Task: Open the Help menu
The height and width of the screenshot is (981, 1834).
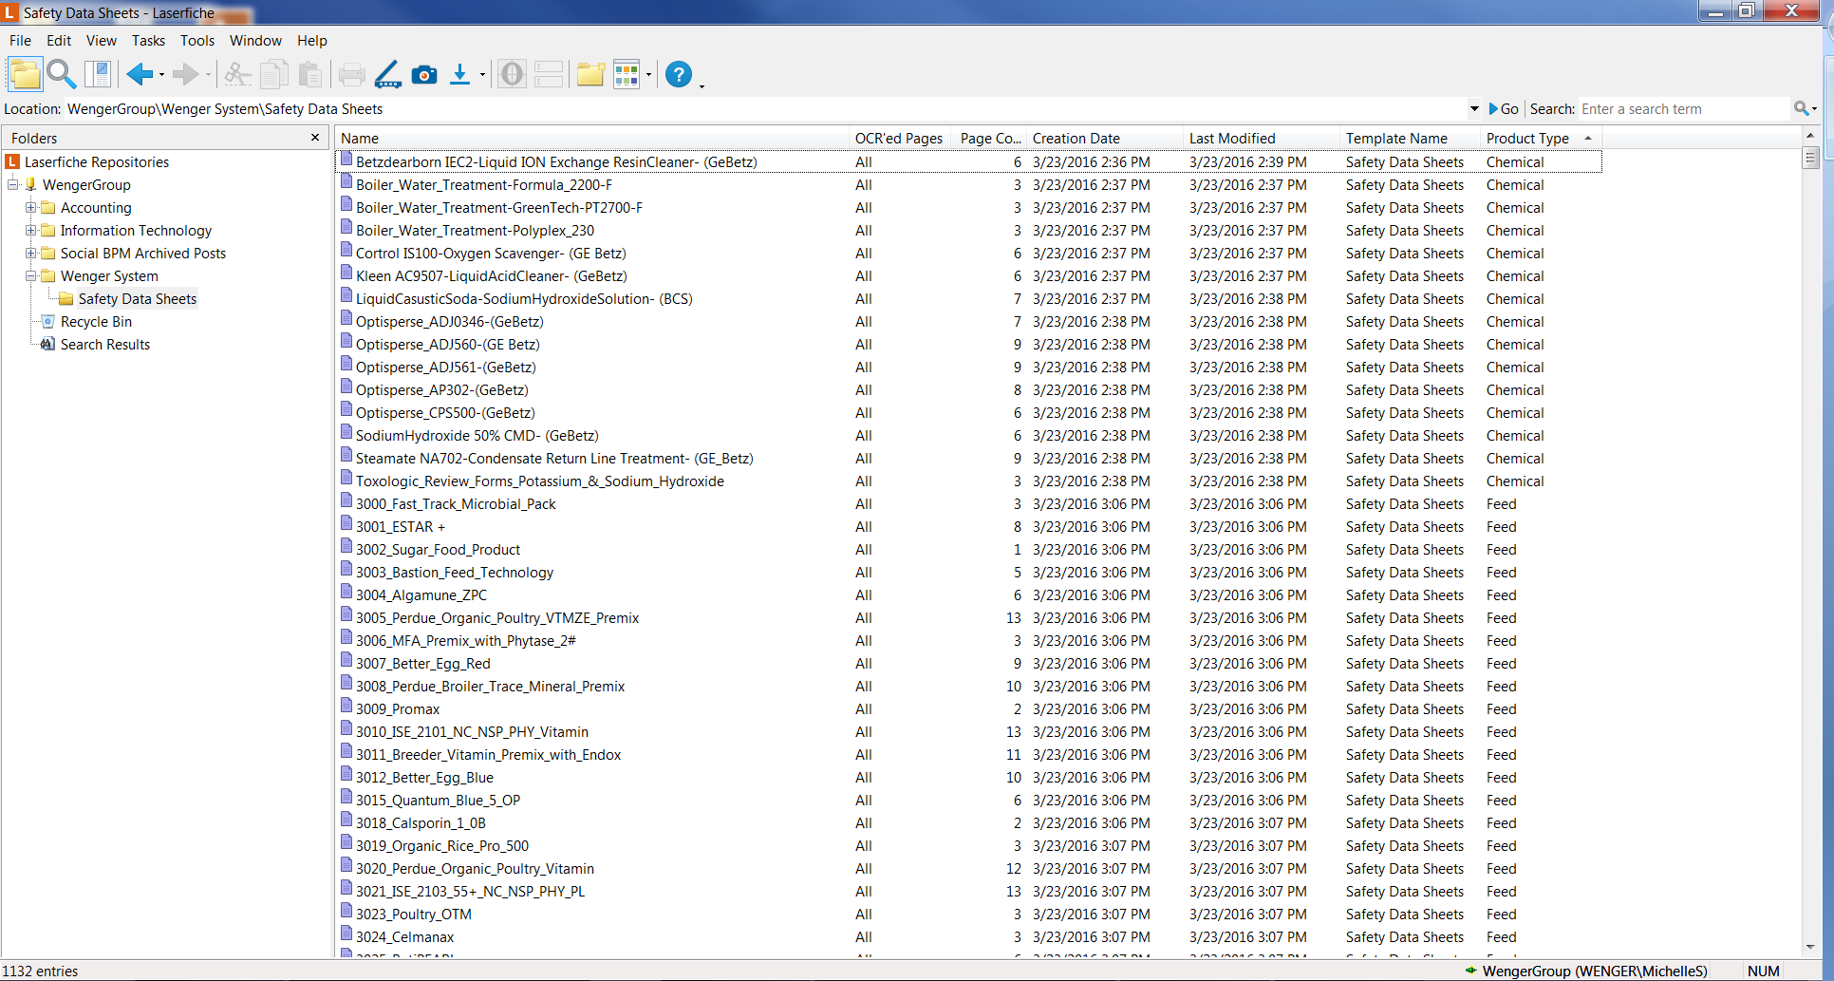Action: click(312, 41)
